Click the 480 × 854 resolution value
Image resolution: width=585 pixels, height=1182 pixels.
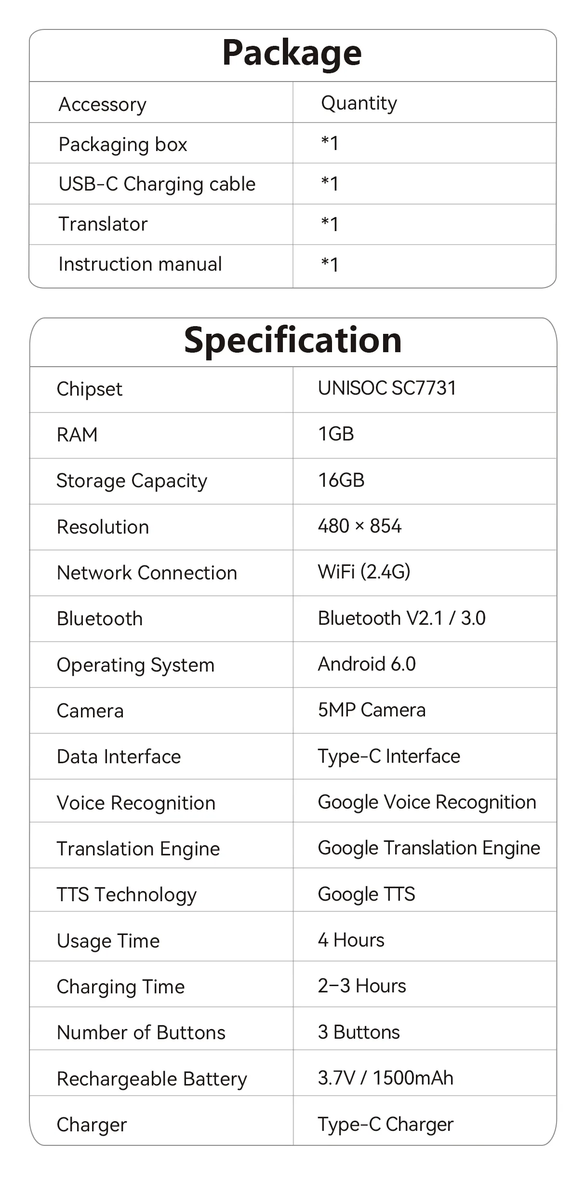pos(359,526)
